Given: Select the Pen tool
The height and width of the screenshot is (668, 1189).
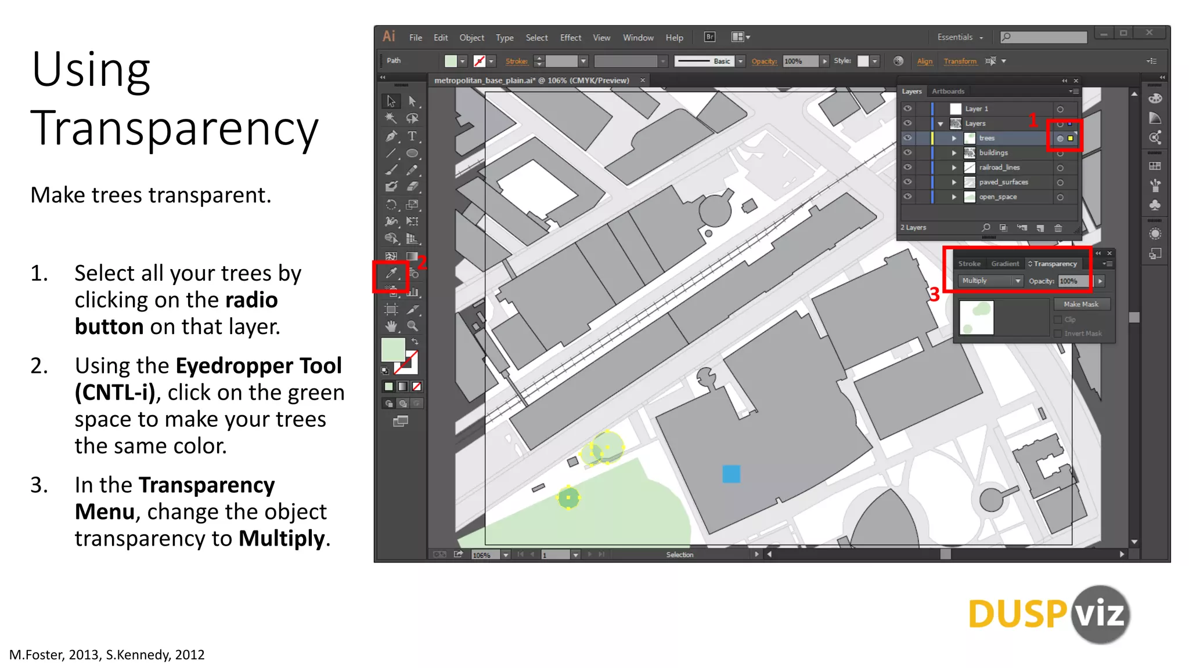Looking at the screenshot, I should (x=391, y=136).
